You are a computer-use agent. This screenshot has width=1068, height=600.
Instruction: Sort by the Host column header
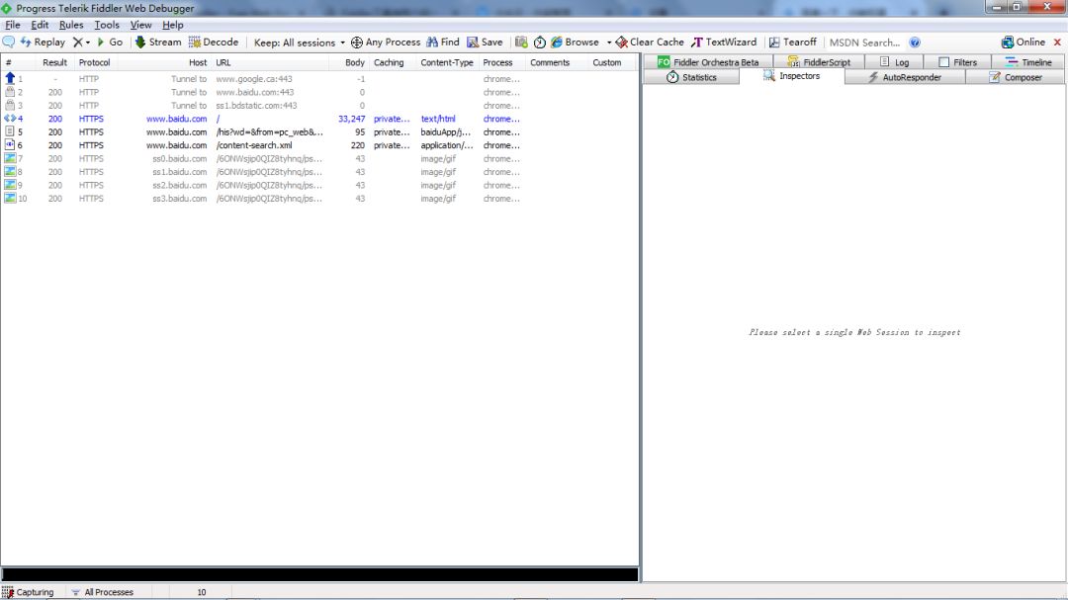(163, 62)
